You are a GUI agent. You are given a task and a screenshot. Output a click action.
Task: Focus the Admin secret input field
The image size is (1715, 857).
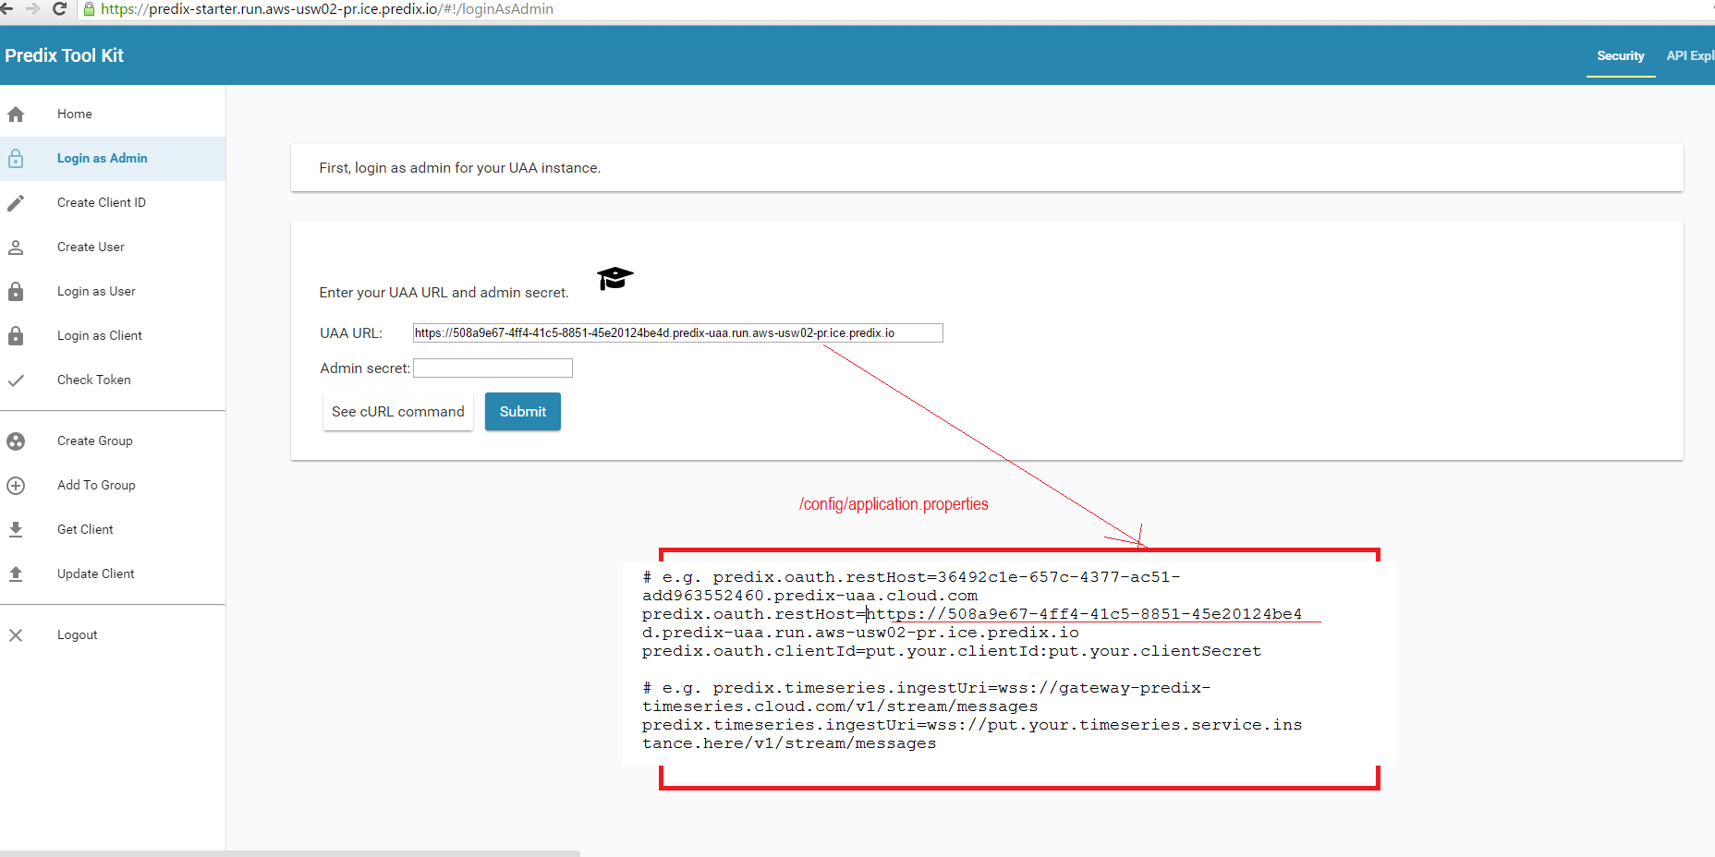[493, 368]
